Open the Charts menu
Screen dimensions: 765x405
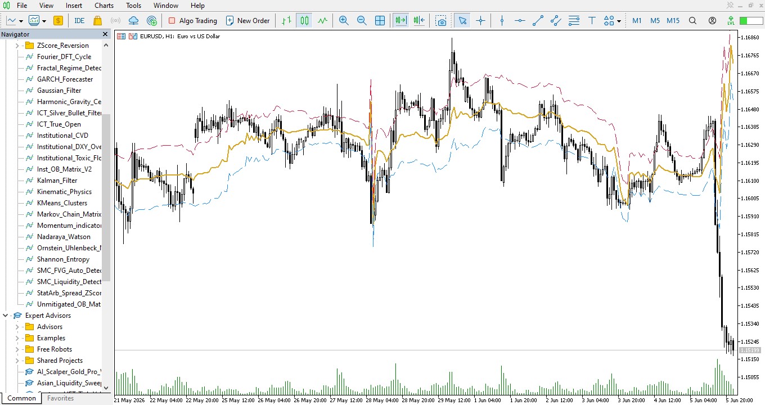(x=104, y=6)
